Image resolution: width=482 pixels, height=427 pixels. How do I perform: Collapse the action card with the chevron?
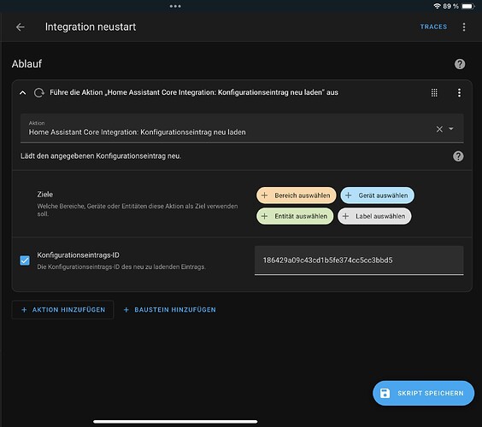(x=23, y=93)
